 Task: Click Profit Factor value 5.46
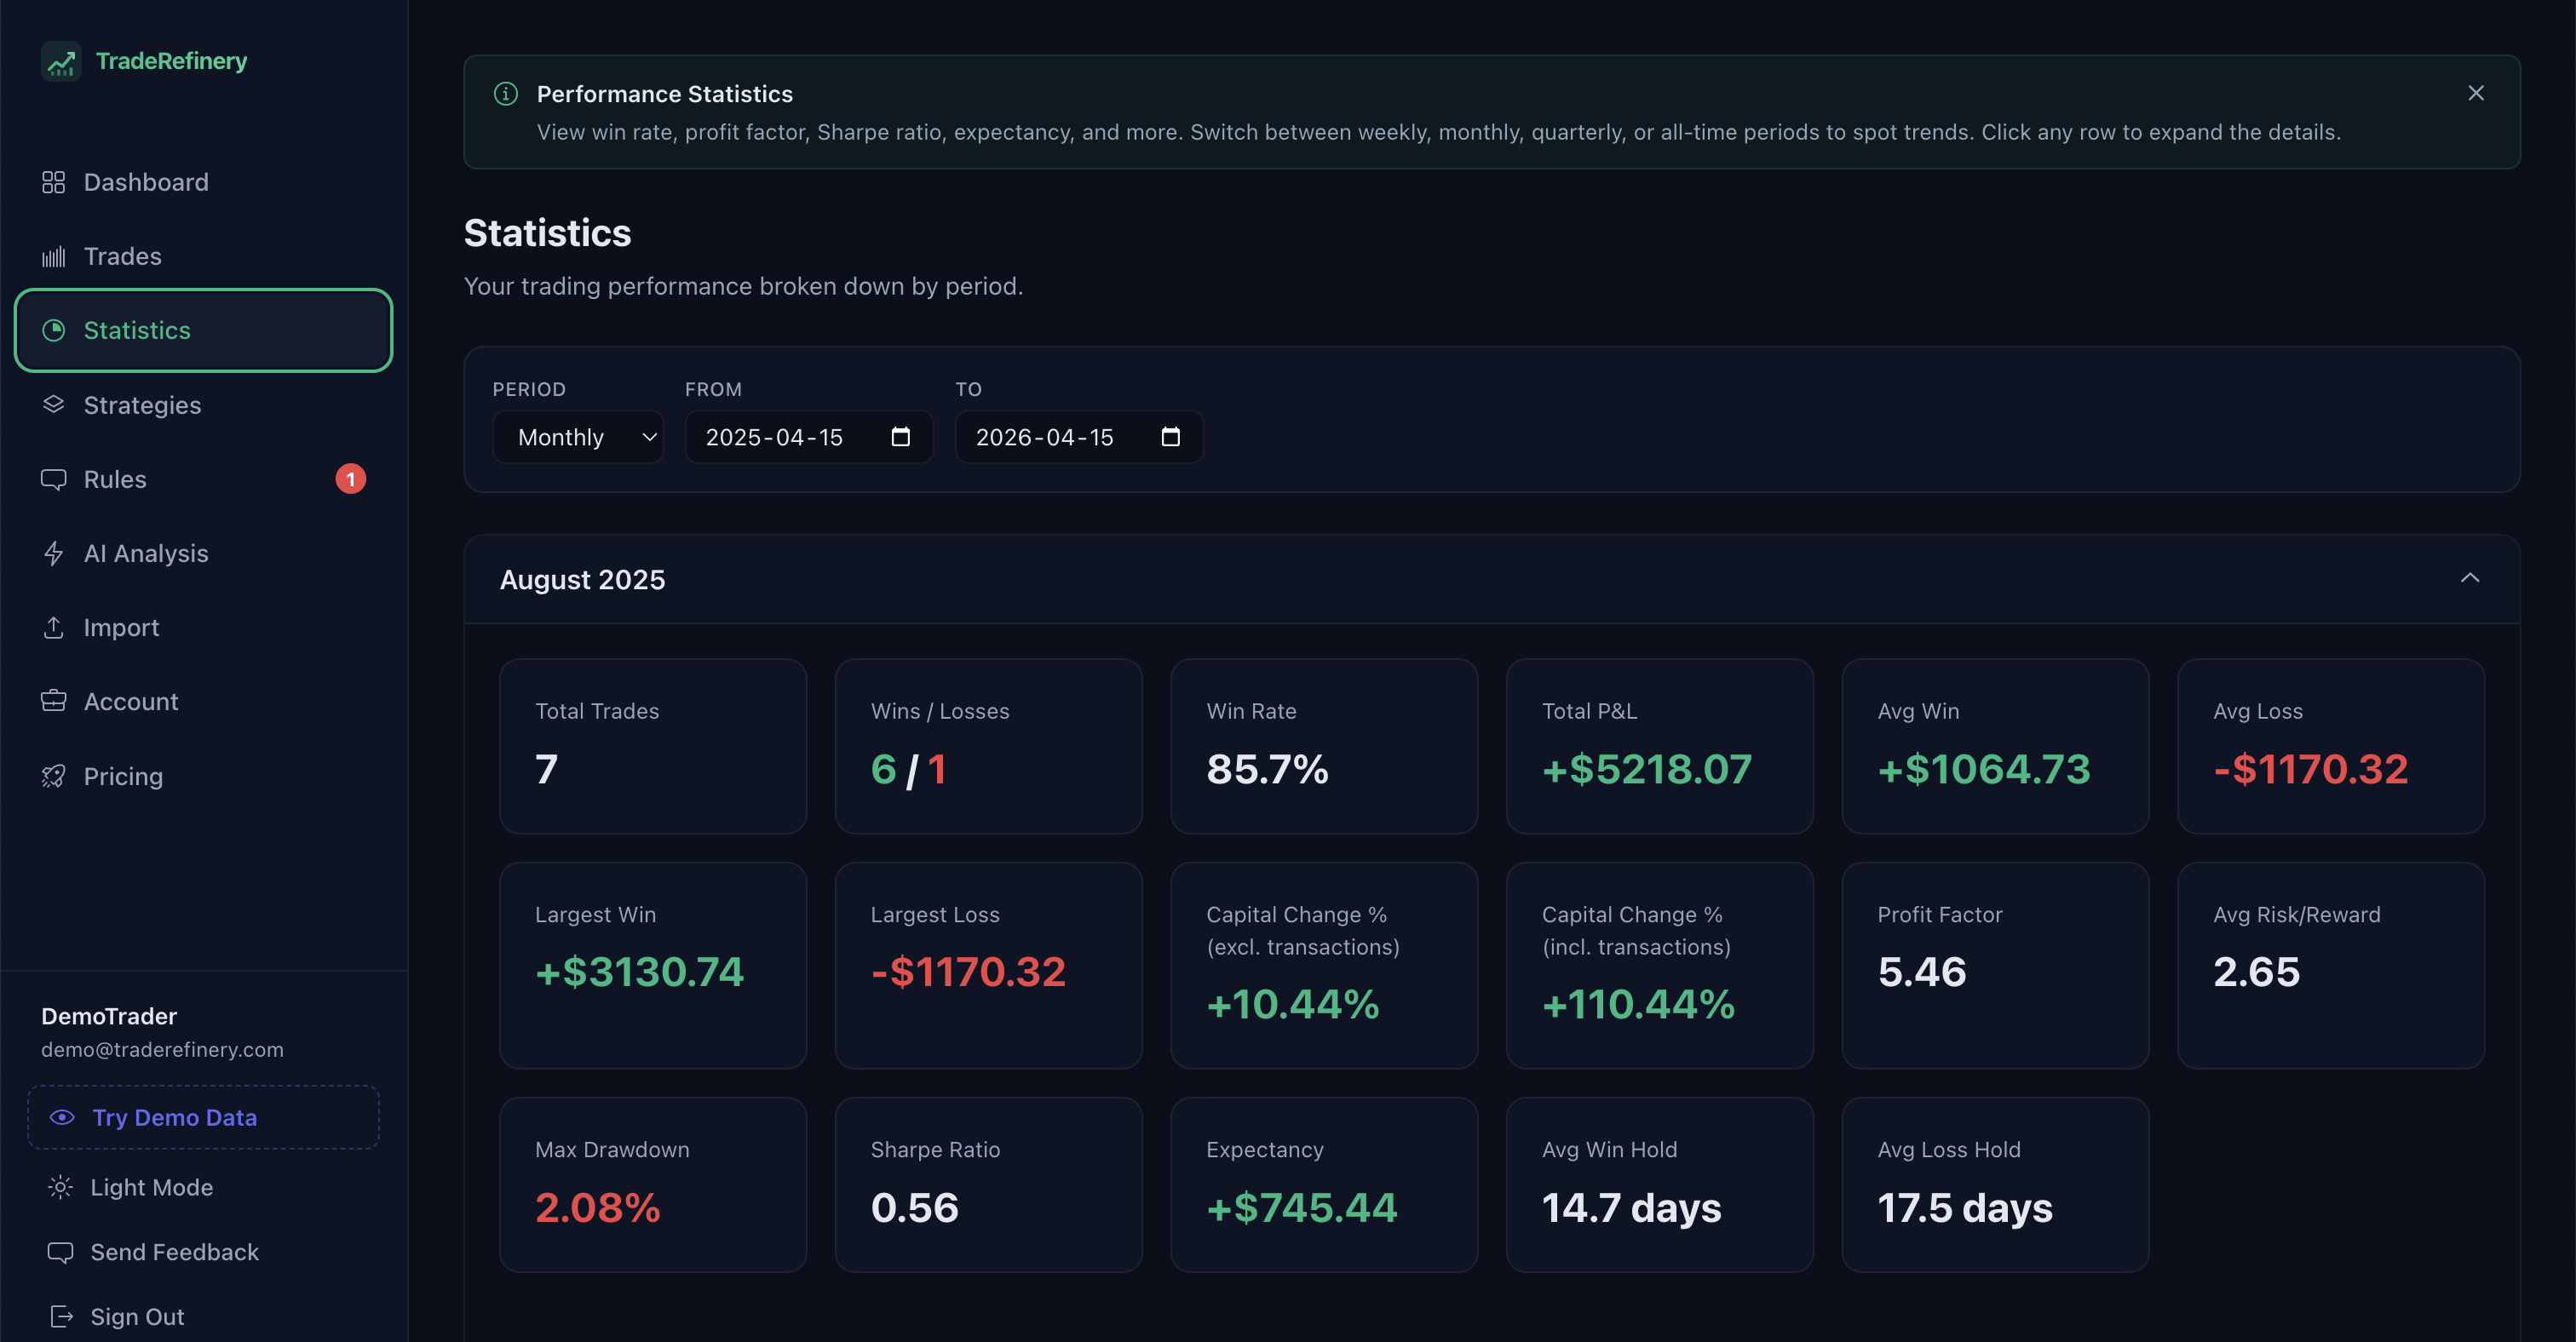click(x=1921, y=972)
